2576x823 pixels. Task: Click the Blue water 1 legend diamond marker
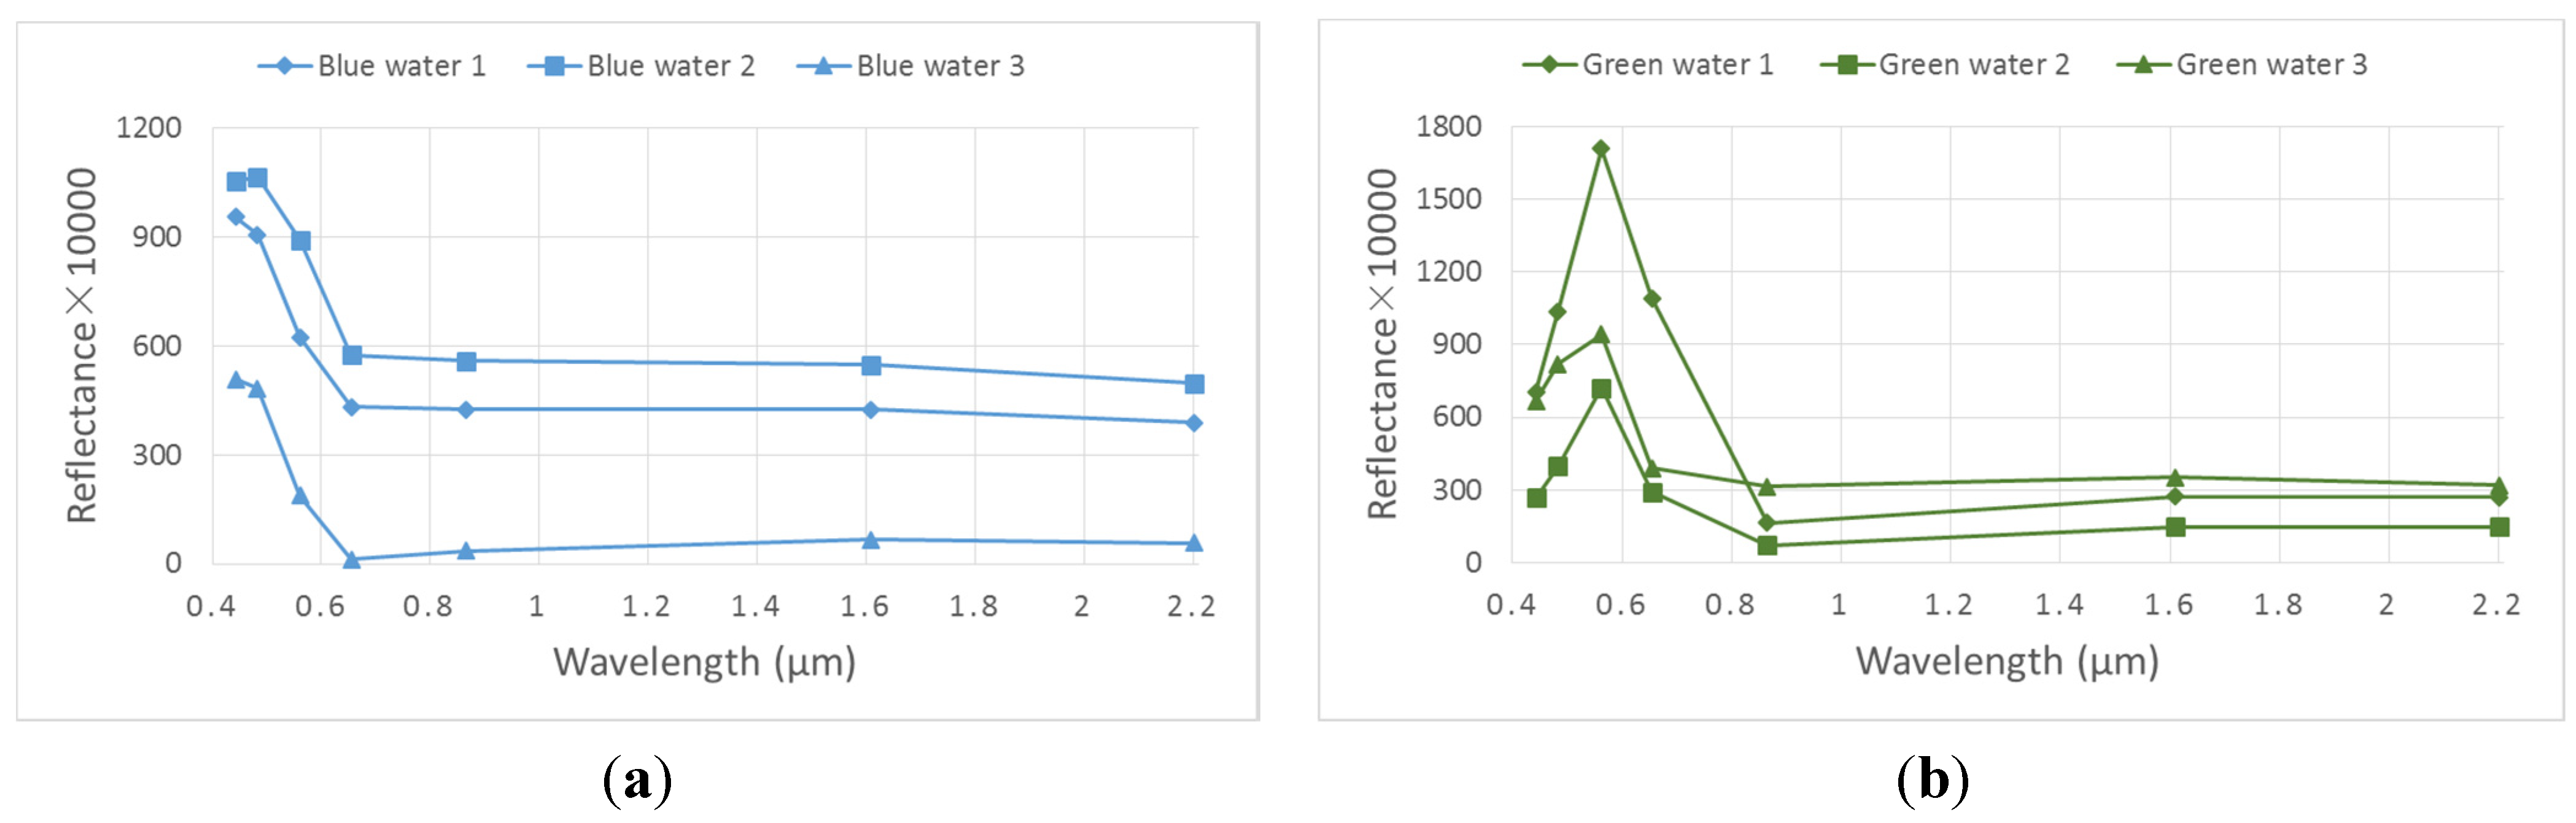tap(285, 66)
